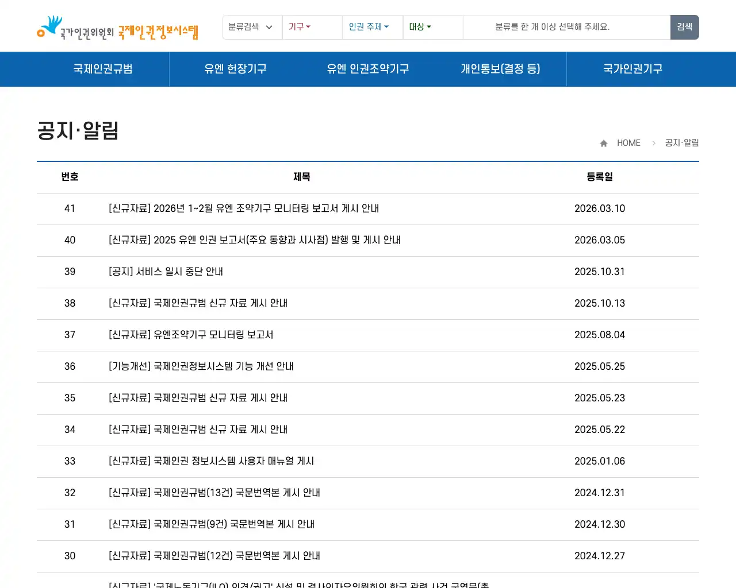Open the 분류검색 dropdown
The height and width of the screenshot is (588, 736).
[252, 27]
